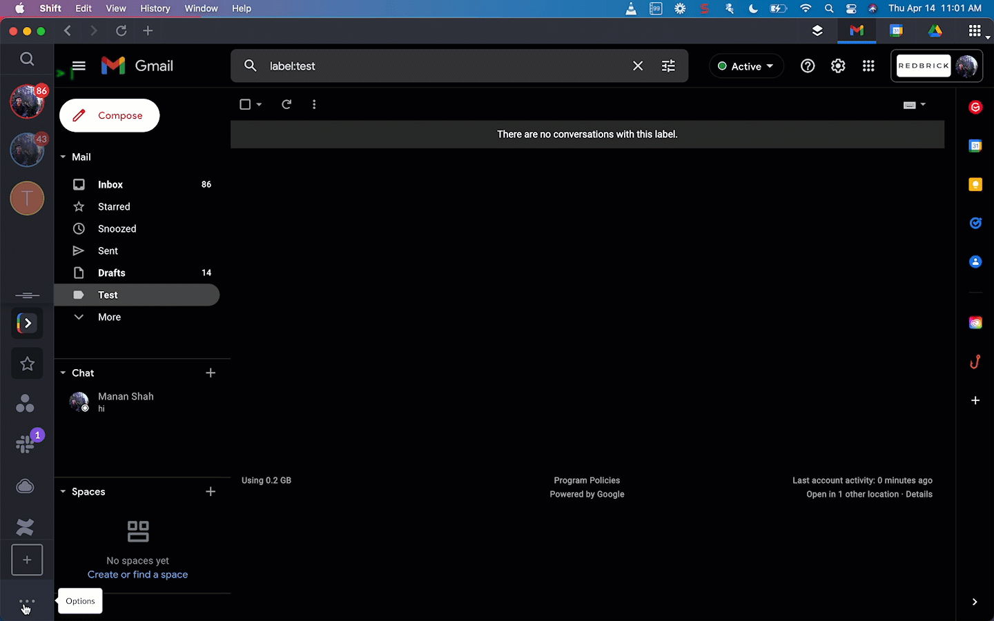Switch to the Google Drive app tab
Viewport: 994px width, 621px height.
point(935,30)
